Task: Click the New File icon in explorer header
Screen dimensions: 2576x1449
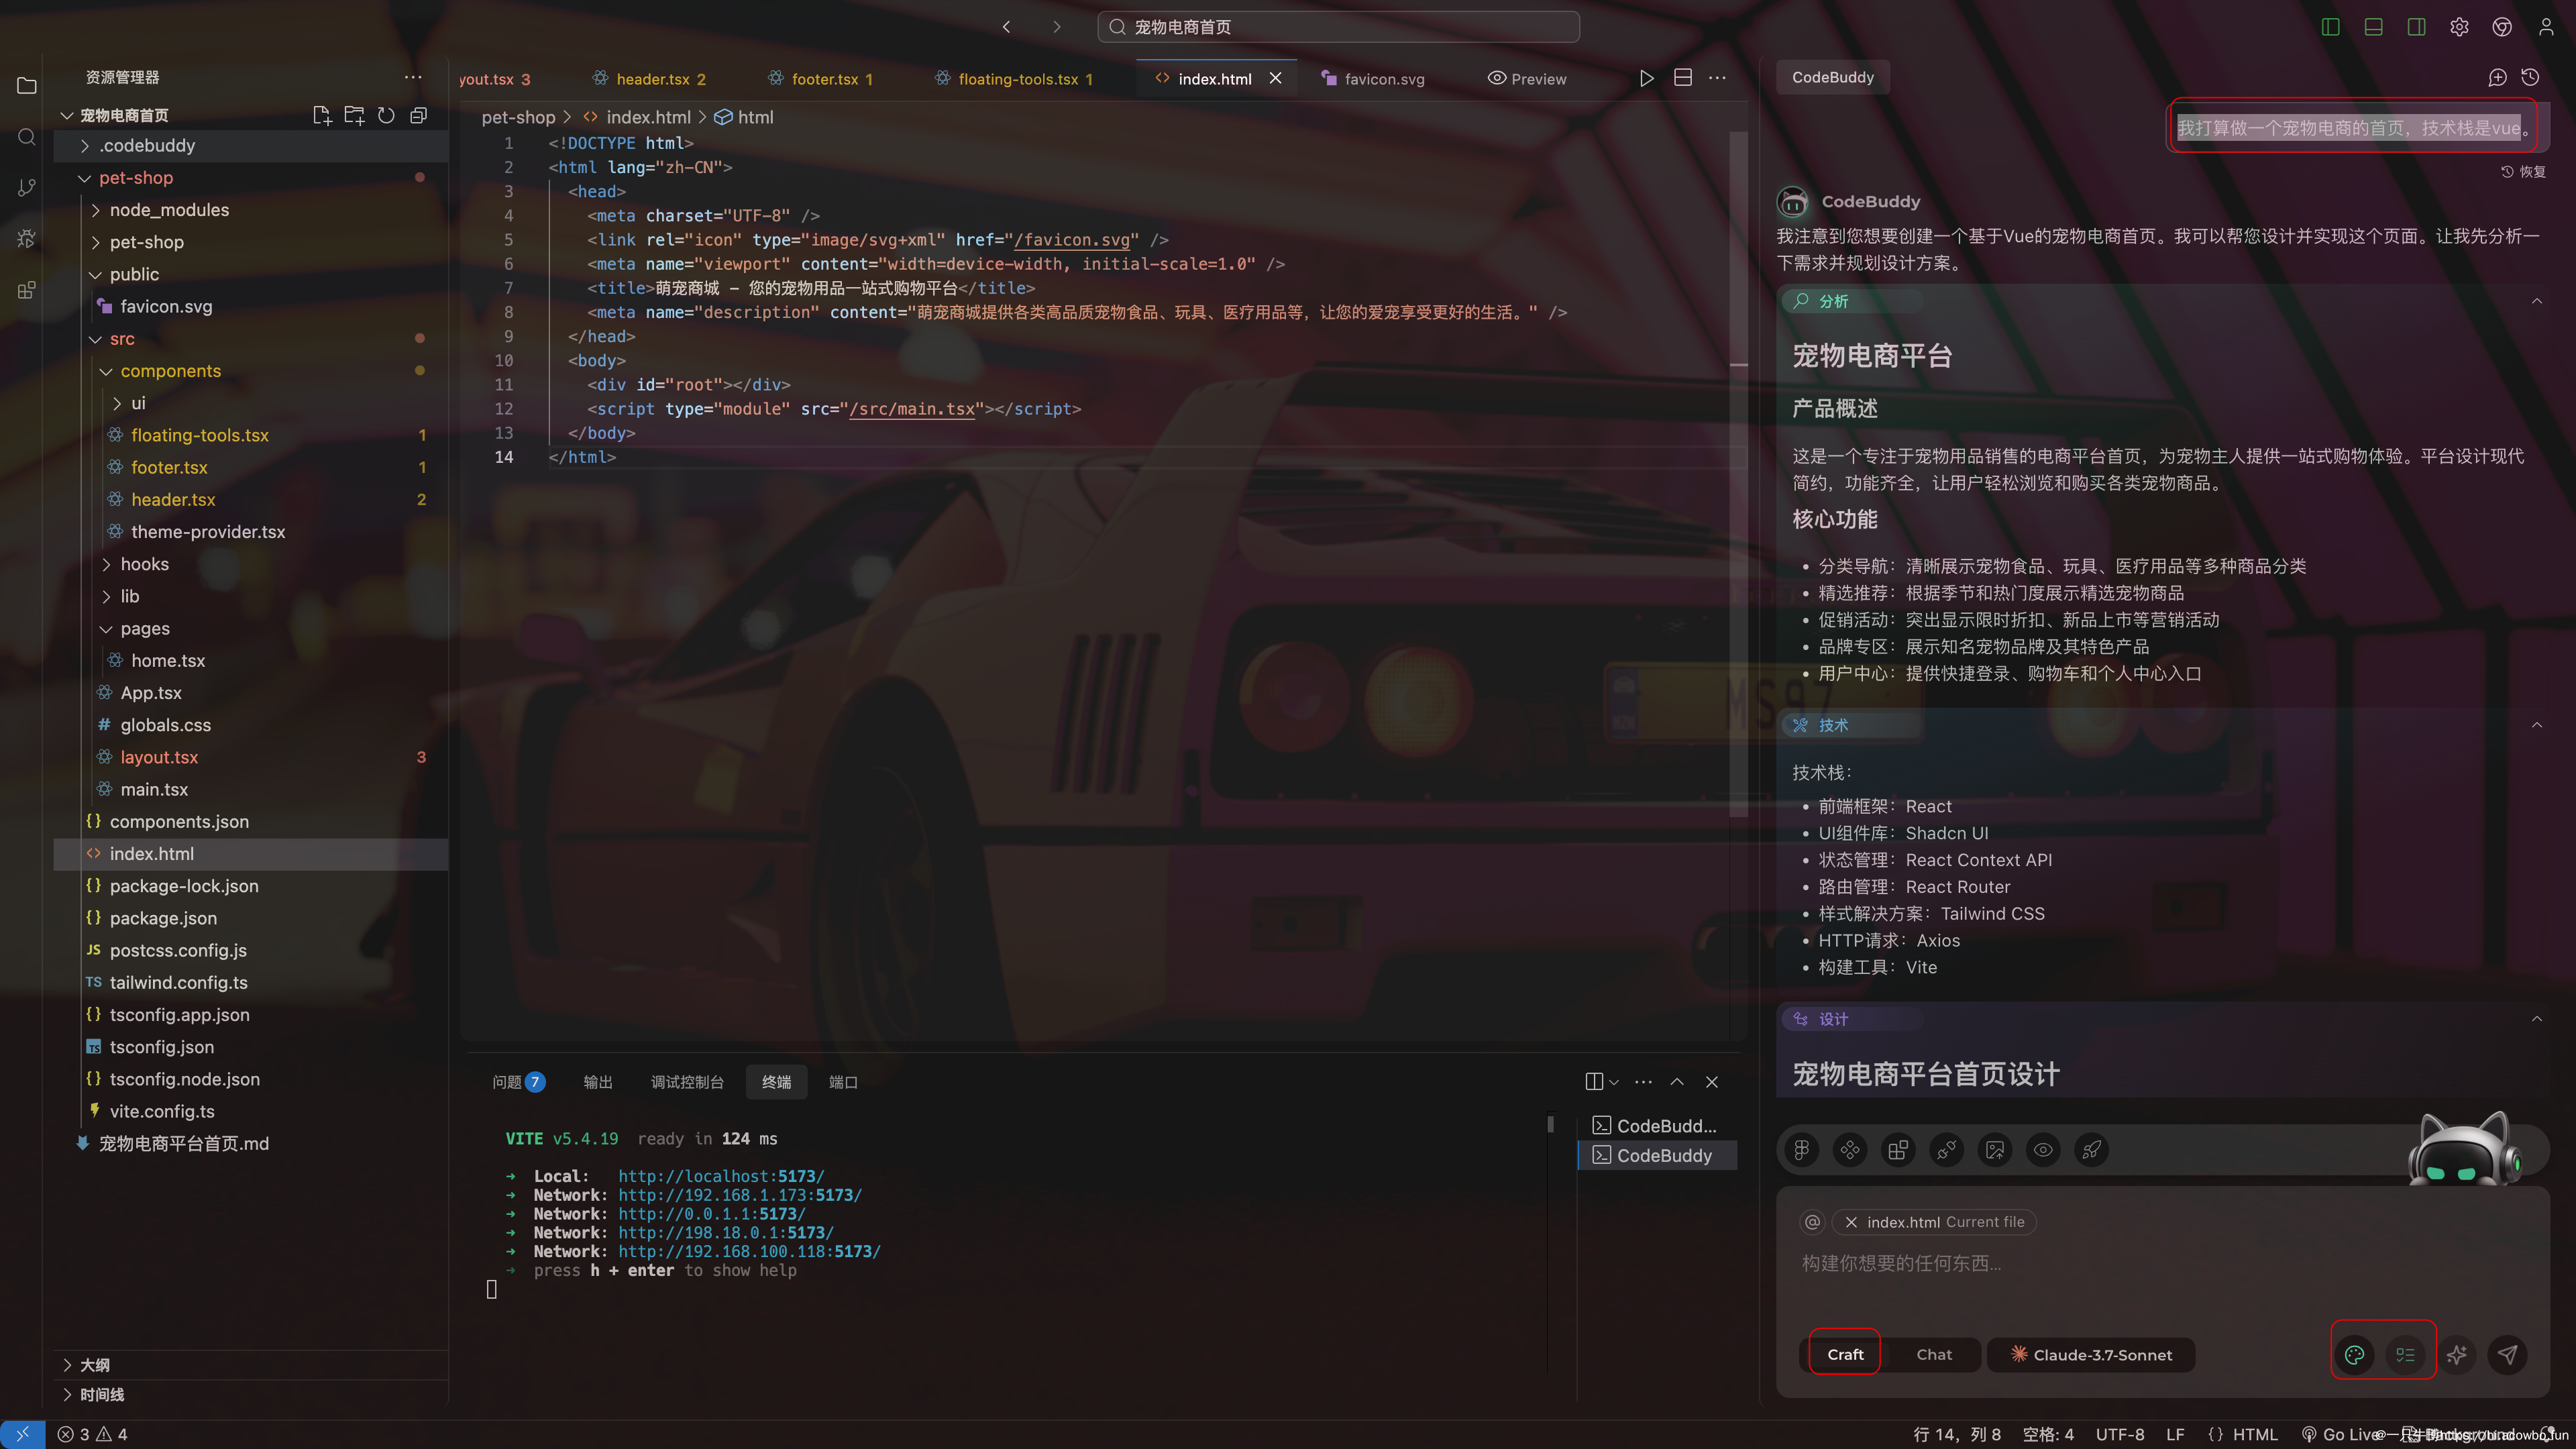Action: click(322, 115)
